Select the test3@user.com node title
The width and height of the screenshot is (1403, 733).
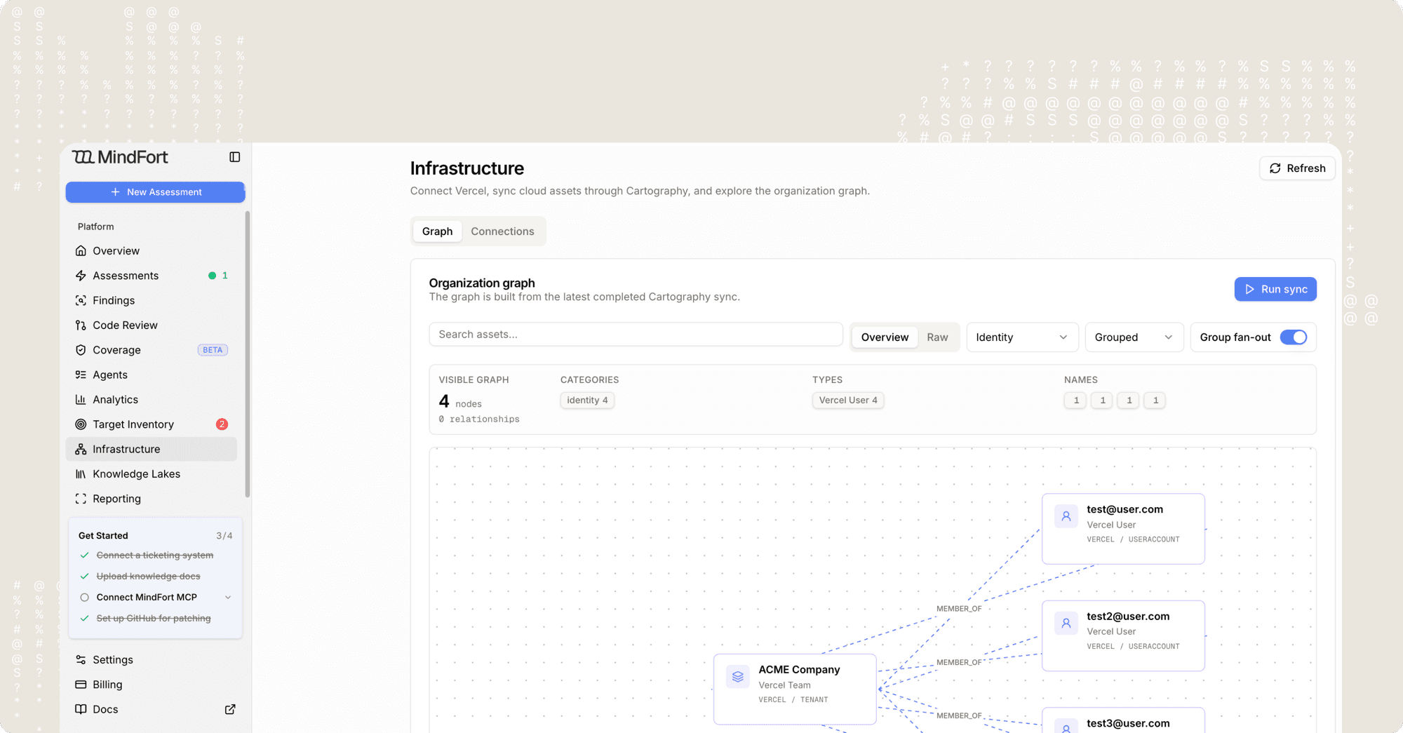pos(1128,723)
